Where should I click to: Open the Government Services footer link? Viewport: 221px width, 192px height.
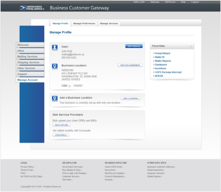click(73, 167)
